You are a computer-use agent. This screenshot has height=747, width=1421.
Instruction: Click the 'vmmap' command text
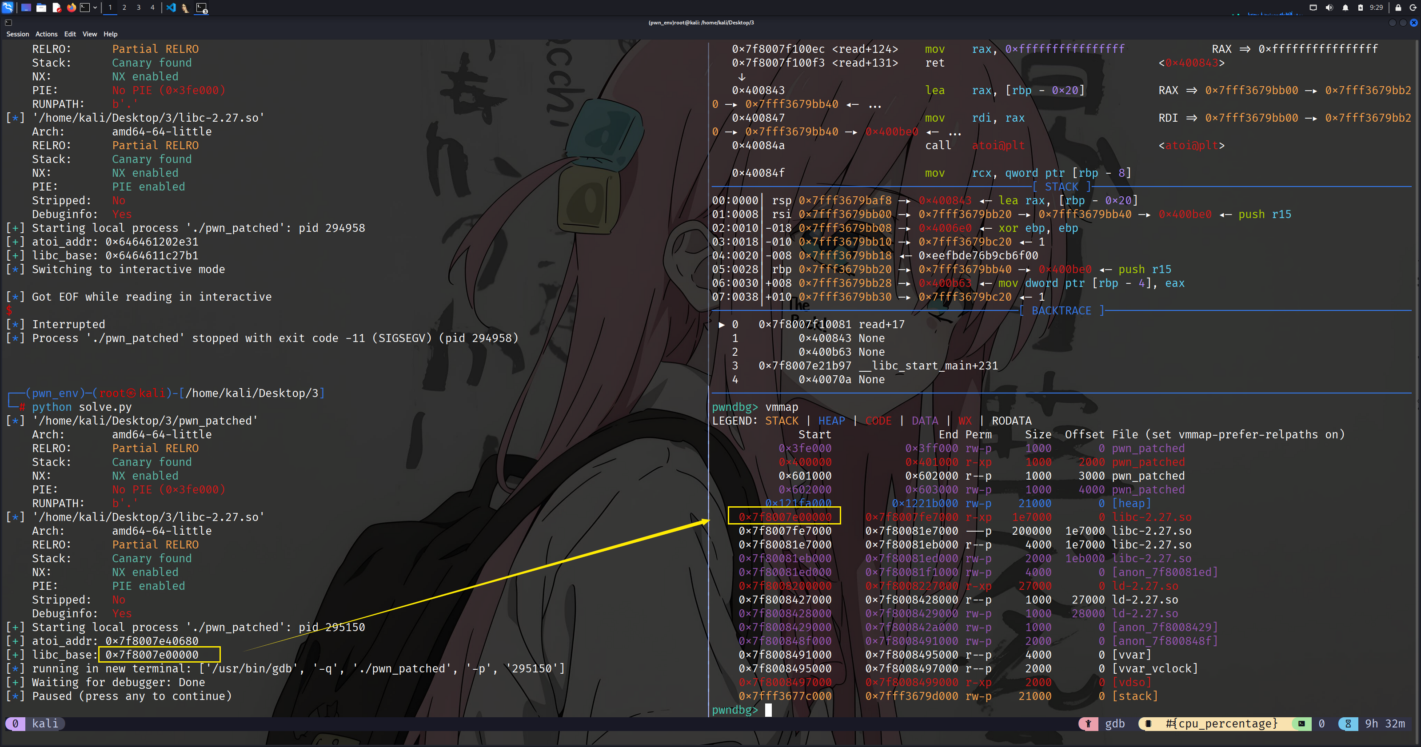[782, 407]
